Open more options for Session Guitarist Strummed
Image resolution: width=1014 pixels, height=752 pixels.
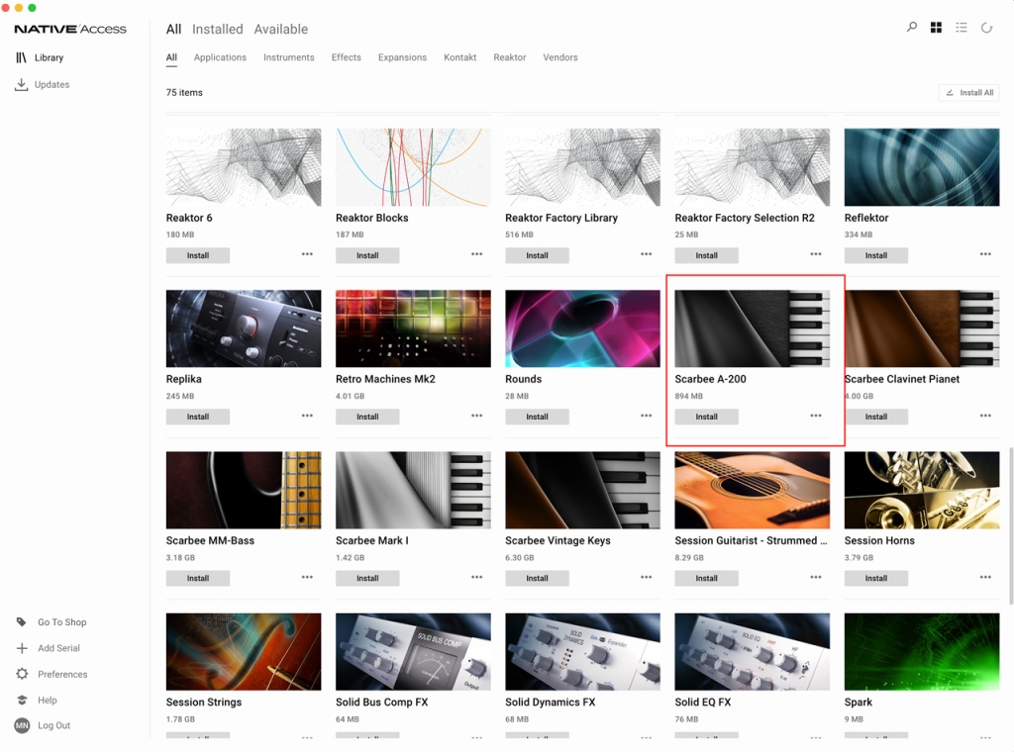click(816, 577)
